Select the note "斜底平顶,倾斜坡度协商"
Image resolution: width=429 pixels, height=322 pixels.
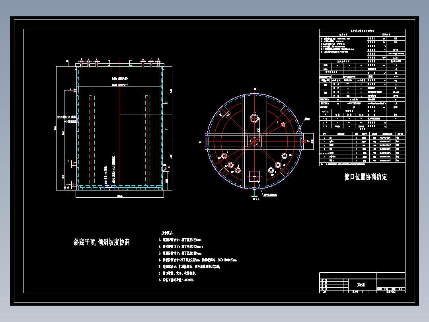(101, 242)
